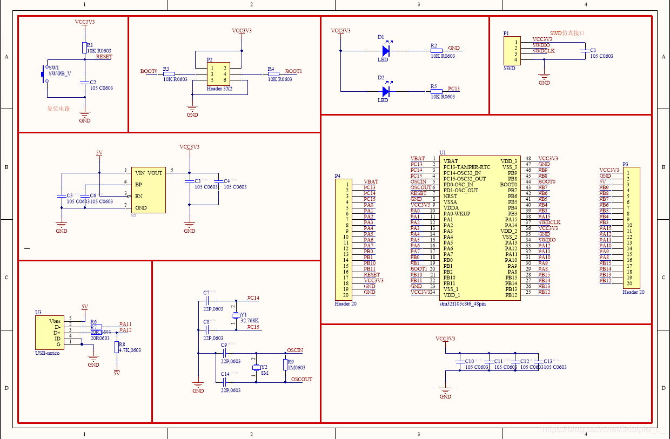Select the Y2 8M crystal symbol
This screenshot has width=670, height=439.
point(256,368)
